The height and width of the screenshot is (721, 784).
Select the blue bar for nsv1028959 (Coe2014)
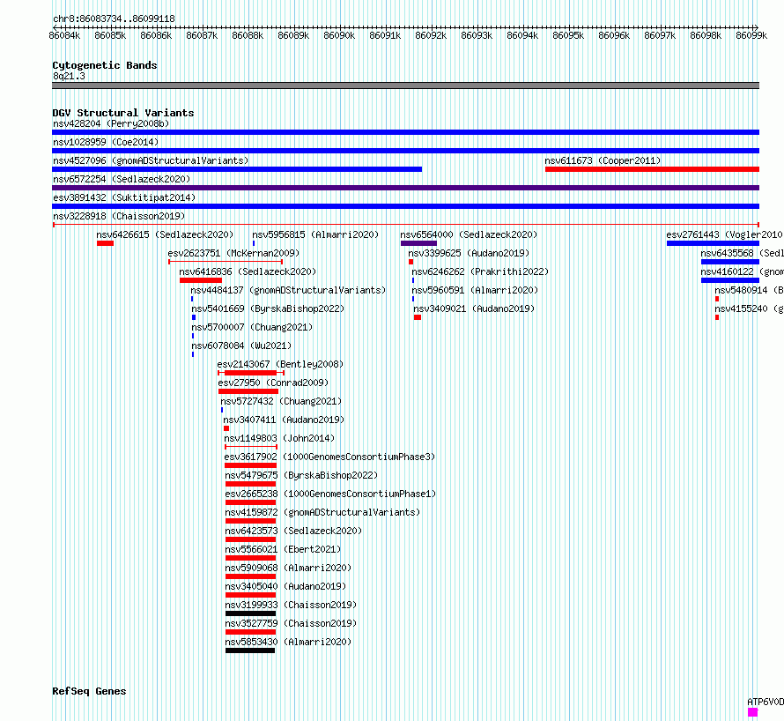405,151
